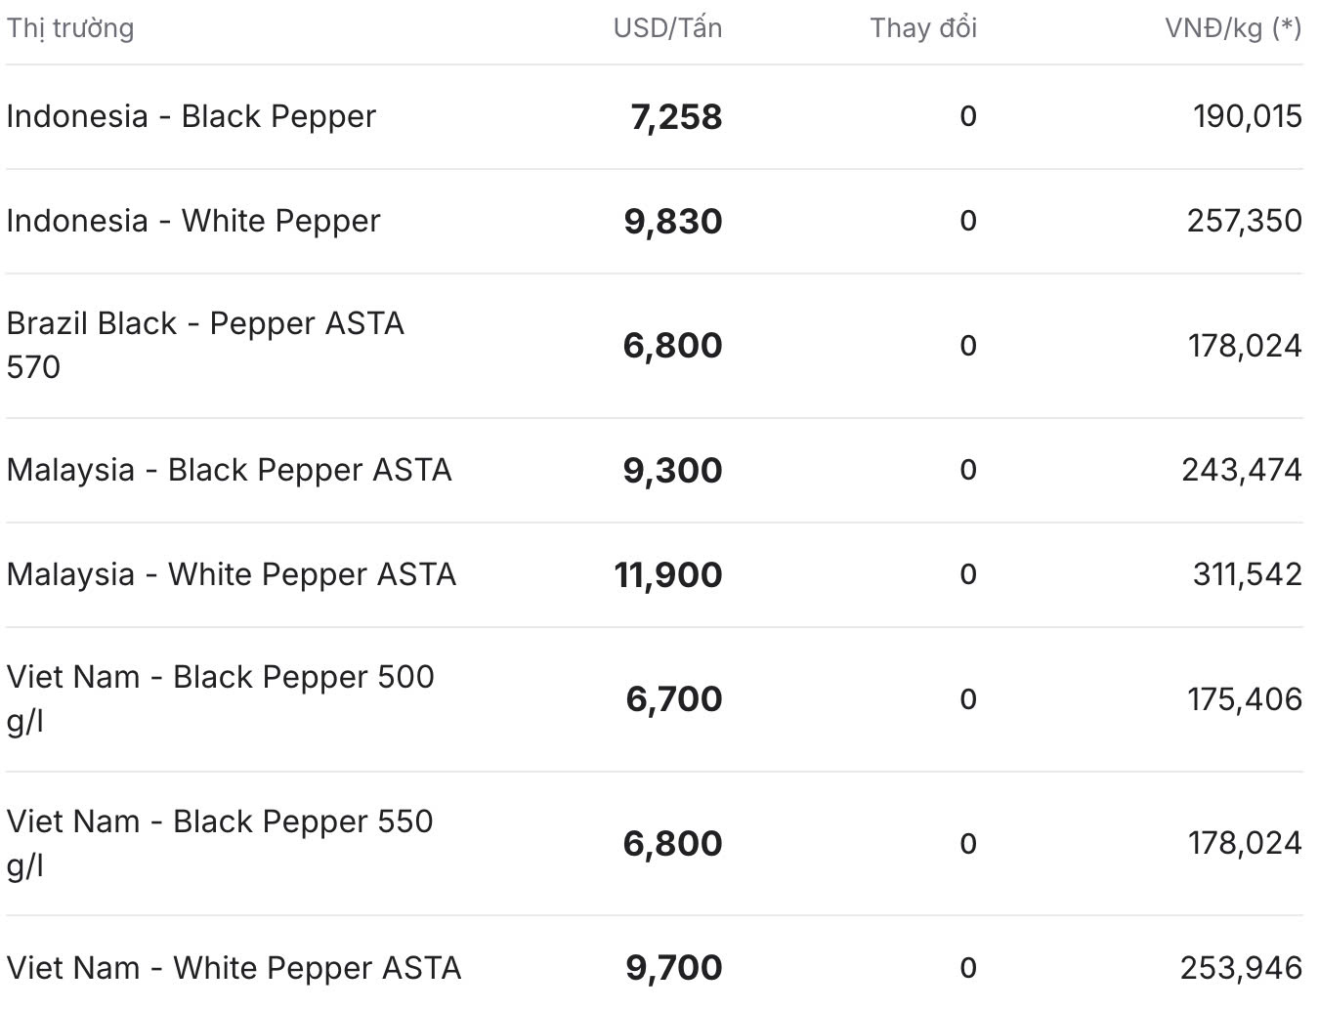
Task: Select Viet Nam - Black Pepper 500 g/l
Action: coord(221,698)
